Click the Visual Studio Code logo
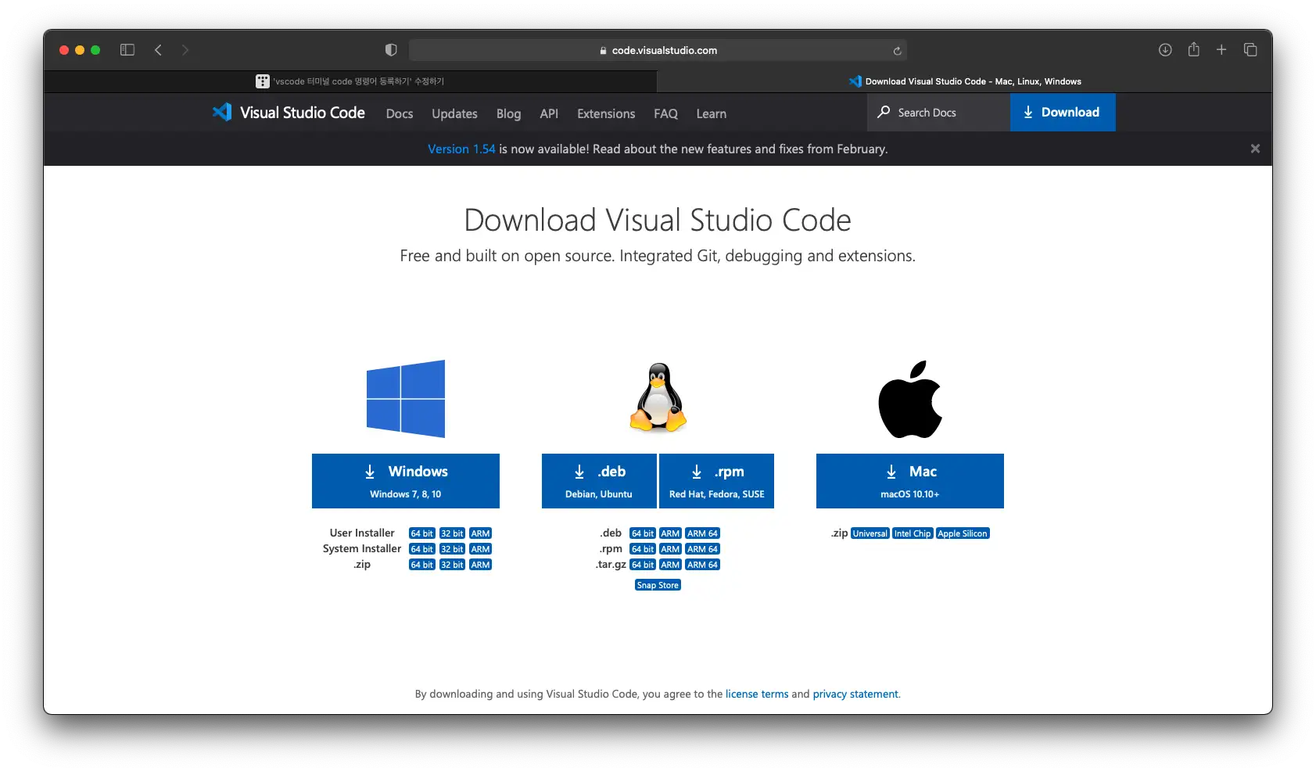 point(289,113)
